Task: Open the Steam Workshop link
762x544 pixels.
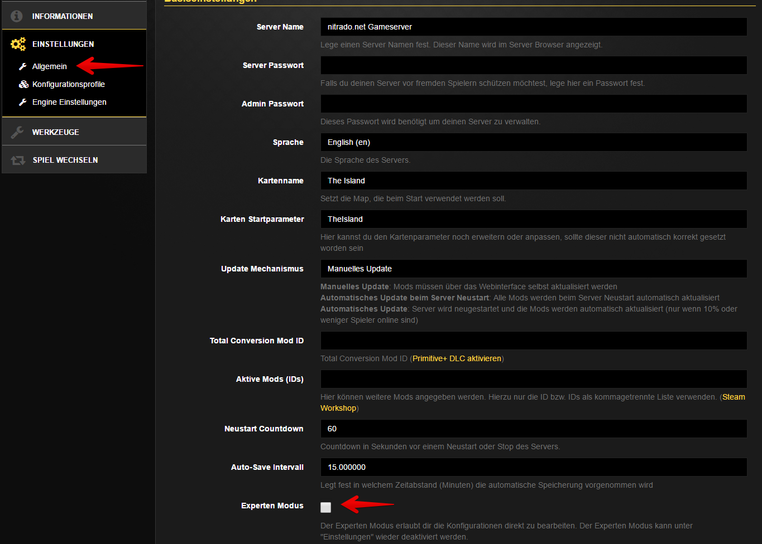Action: 733,397
